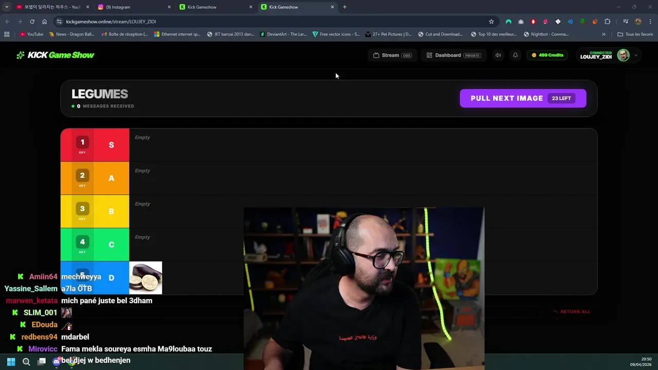The width and height of the screenshot is (658, 370).
Task: Open the private Dashboard menu item
Action: pyautogui.click(x=453, y=55)
